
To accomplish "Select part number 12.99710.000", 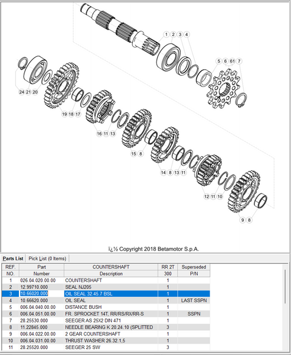I will pyautogui.click(x=34, y=287).
